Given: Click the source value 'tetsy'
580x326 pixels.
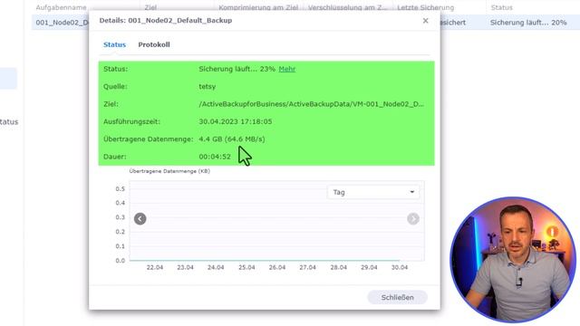Looking at the screenshot, I should point(208,87).
